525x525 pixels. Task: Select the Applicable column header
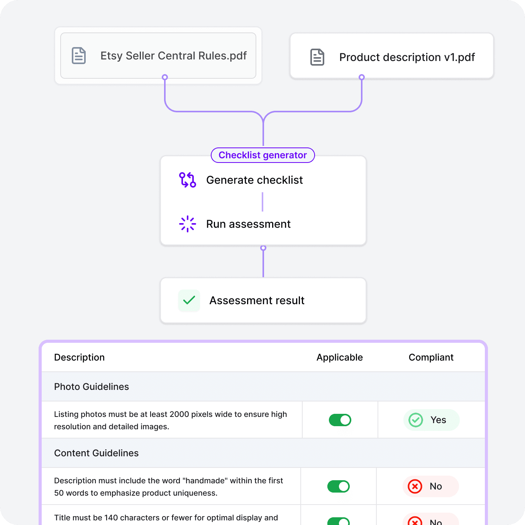click(339, 357)
